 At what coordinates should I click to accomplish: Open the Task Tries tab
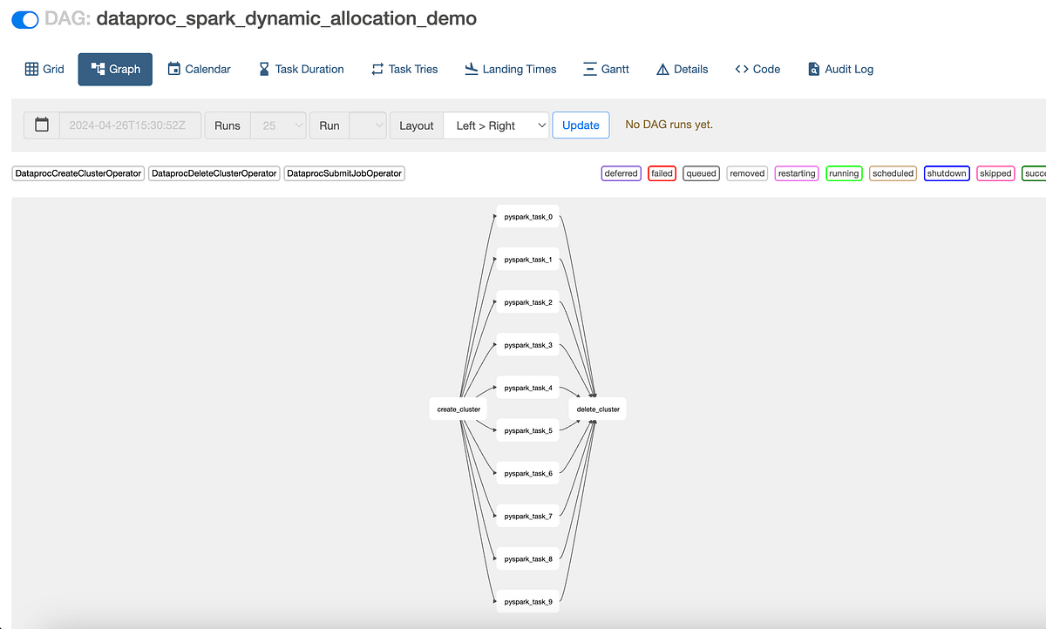(x=404, y=69)
